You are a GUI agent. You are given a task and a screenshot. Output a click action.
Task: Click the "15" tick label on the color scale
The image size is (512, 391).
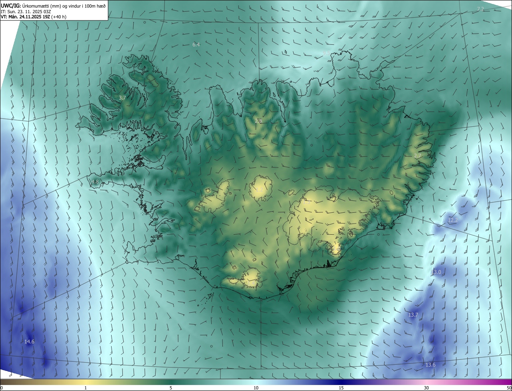point(341,388)
